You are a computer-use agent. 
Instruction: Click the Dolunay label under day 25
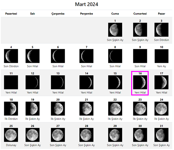(11, 145)
